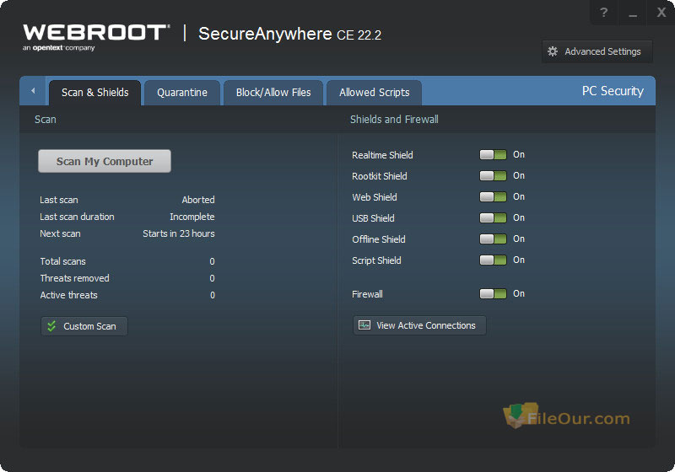This screenshot has width=675, height=472.
Task: Select the Scan & Shields tab
Action: [x=94, y=93]
